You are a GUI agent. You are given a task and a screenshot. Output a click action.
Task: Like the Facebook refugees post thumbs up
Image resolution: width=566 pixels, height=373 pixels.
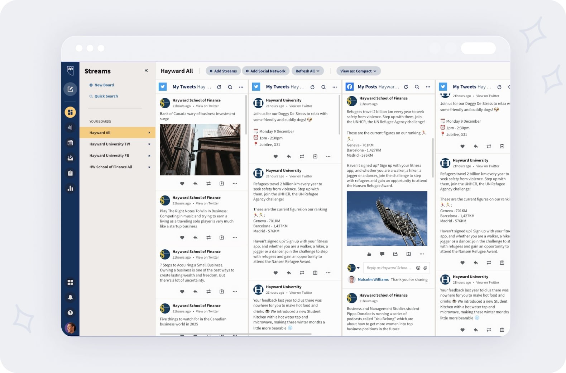(x=369, y=254)
